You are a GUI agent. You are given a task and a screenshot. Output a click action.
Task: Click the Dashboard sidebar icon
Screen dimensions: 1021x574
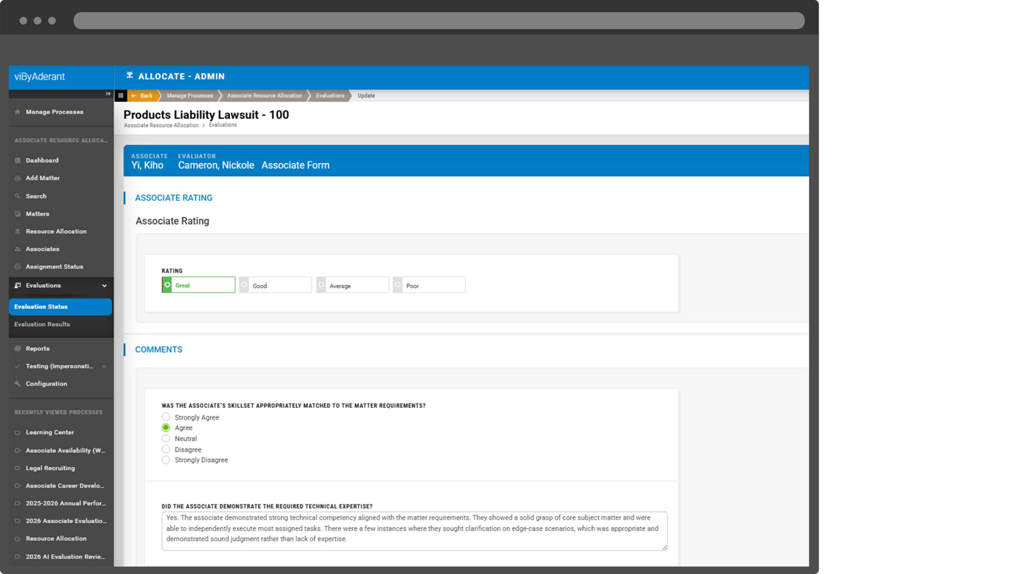(18, 160)
